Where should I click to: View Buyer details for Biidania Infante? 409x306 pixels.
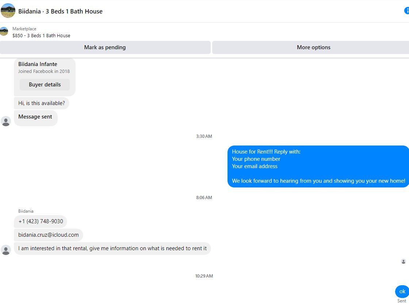(45, 85)
